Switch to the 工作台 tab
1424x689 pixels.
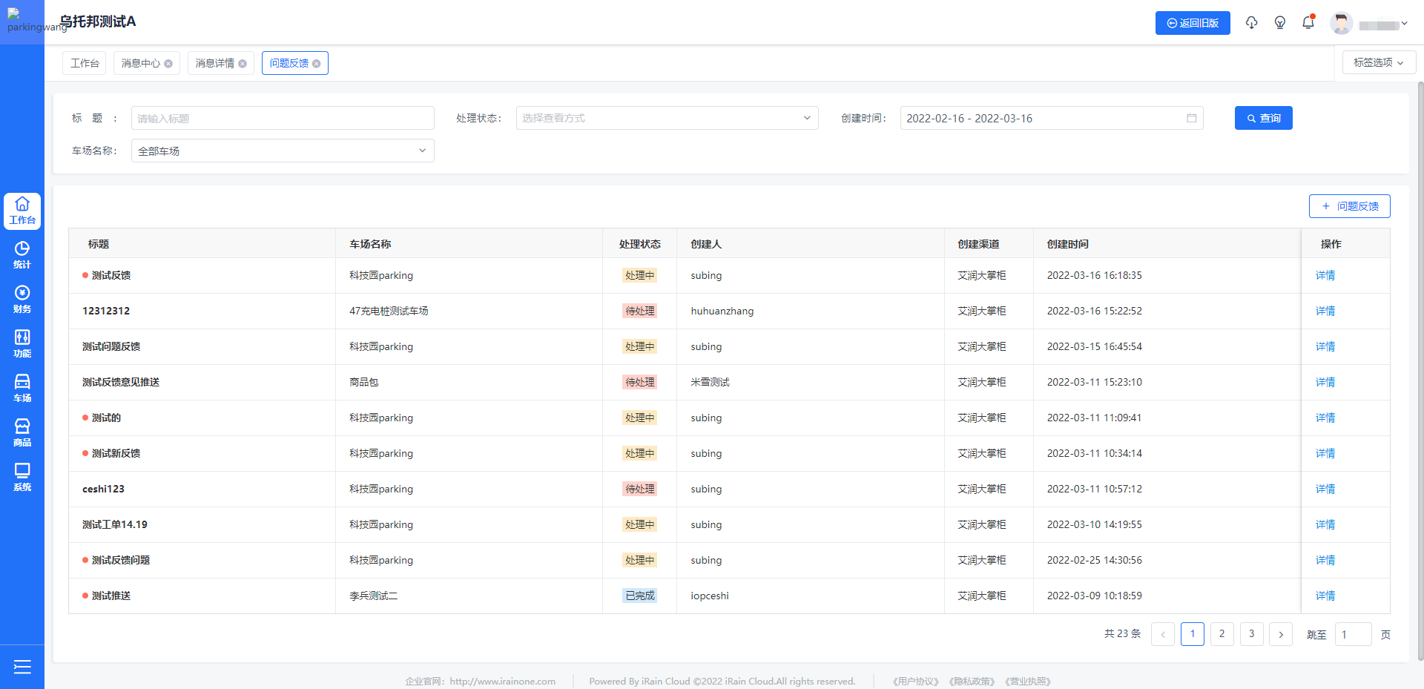click(x=85, y=63)
